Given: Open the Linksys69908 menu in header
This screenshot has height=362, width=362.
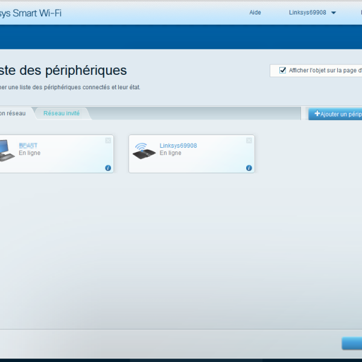Looking at the screenshot, I should [x=307, y=13].
